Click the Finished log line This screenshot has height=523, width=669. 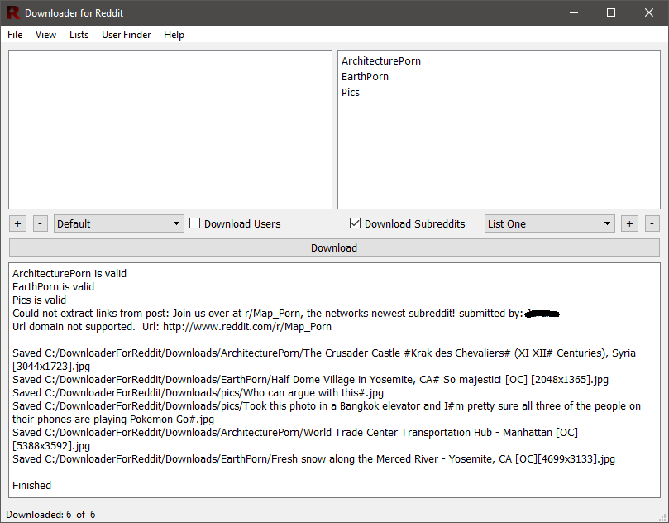point(31,486)
